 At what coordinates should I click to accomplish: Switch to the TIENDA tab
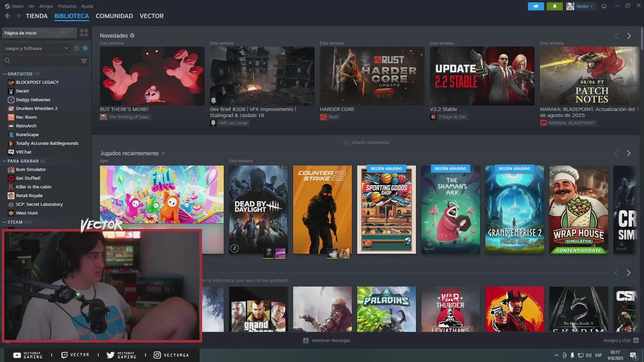37,16
